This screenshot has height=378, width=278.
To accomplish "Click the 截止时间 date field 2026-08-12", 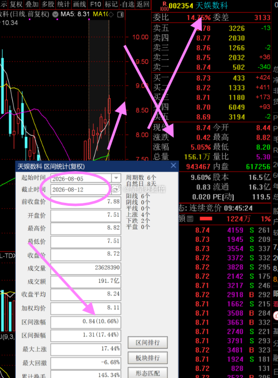I will tap(81, 190).
